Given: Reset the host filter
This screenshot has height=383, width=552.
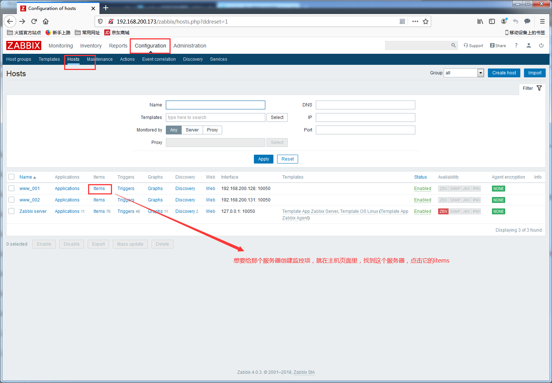Looking at the screenshot, I should pos(287,159).
